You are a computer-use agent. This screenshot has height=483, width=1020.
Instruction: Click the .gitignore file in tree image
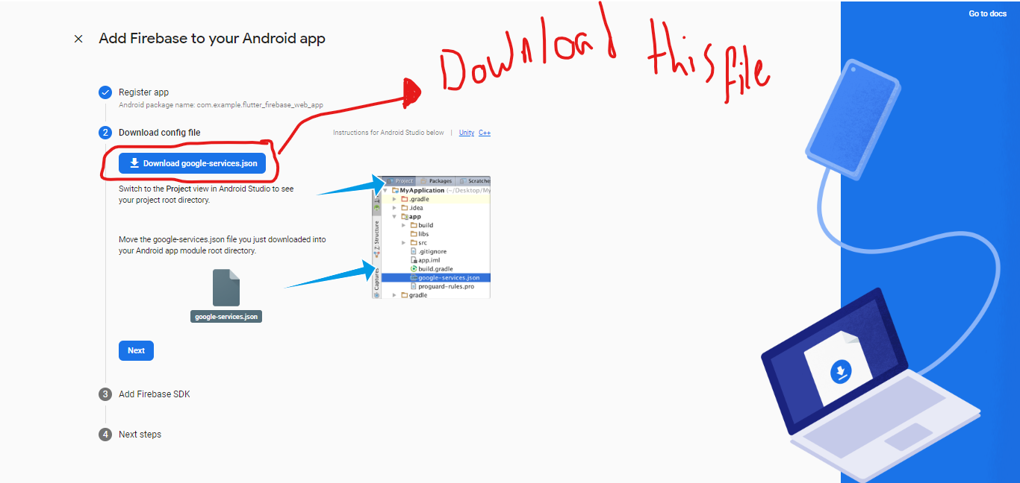click(429, 251)
